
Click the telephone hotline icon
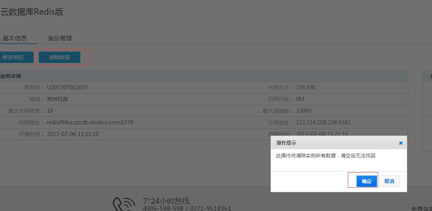click(x=124, y=204)
